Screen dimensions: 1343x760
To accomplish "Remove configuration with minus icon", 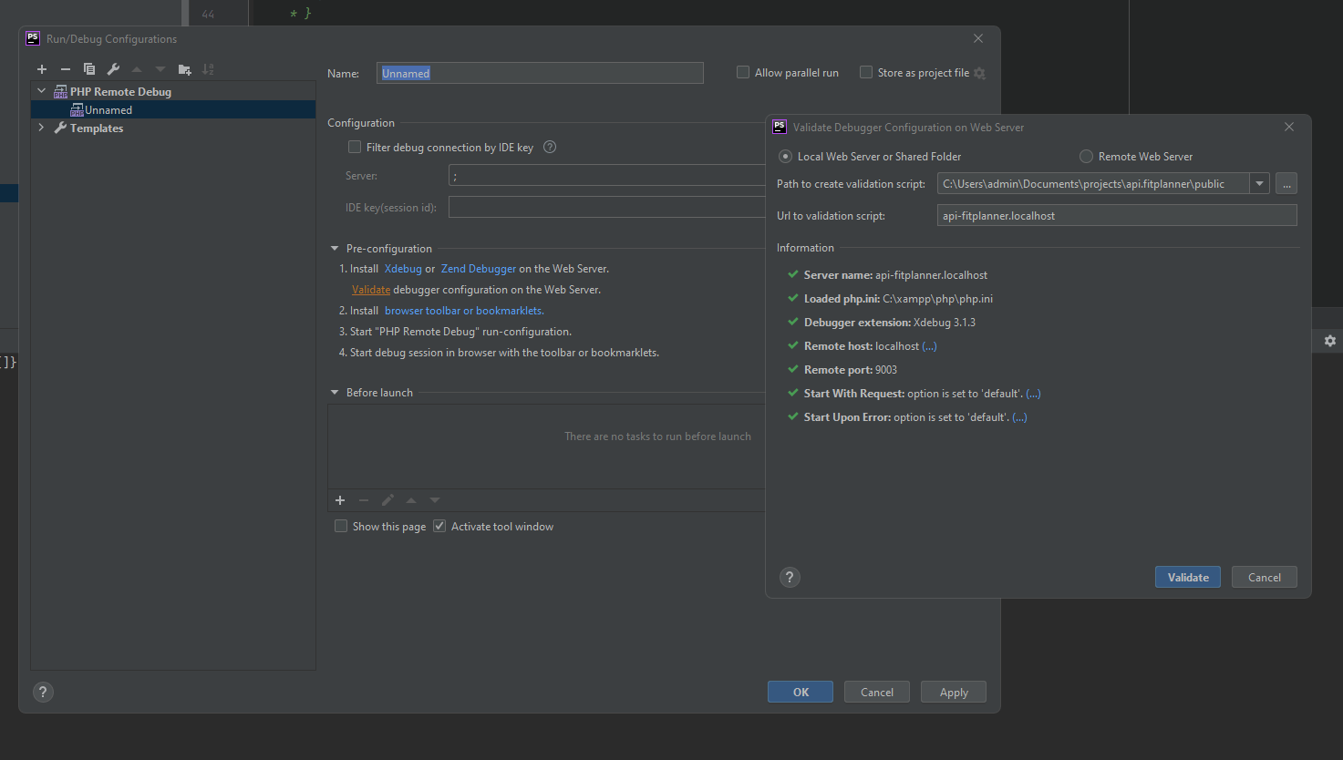I will click(66, 69).
